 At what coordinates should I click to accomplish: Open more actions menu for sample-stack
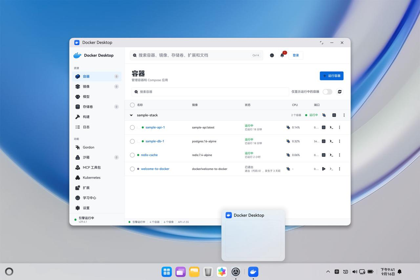click(344, 115)
